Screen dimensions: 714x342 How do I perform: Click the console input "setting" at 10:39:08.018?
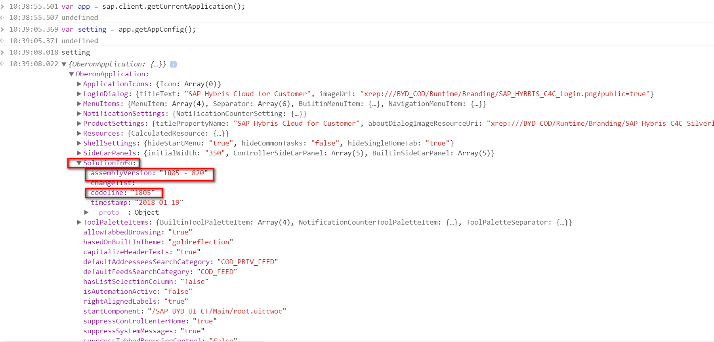click(76, 52)
